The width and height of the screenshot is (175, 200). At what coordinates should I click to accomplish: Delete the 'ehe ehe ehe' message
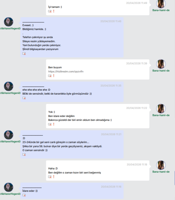pos(24,98)
